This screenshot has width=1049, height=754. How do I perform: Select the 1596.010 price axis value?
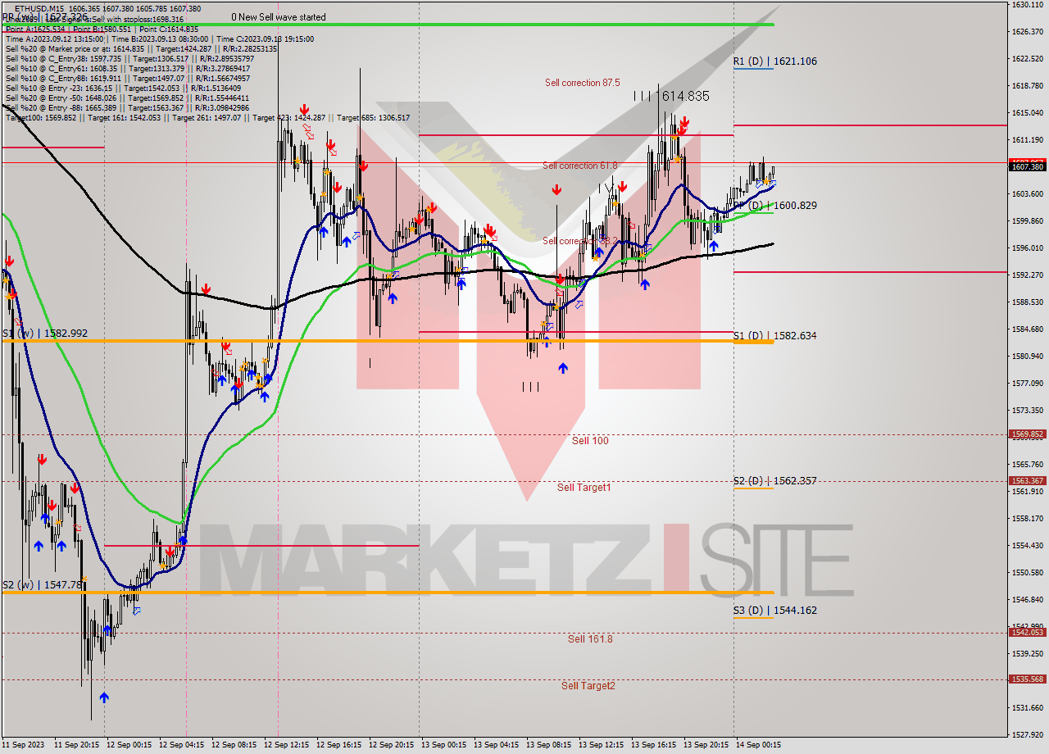pos(1028,248)
